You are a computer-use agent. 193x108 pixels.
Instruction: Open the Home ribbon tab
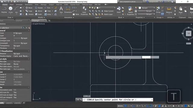click(5, 4)
